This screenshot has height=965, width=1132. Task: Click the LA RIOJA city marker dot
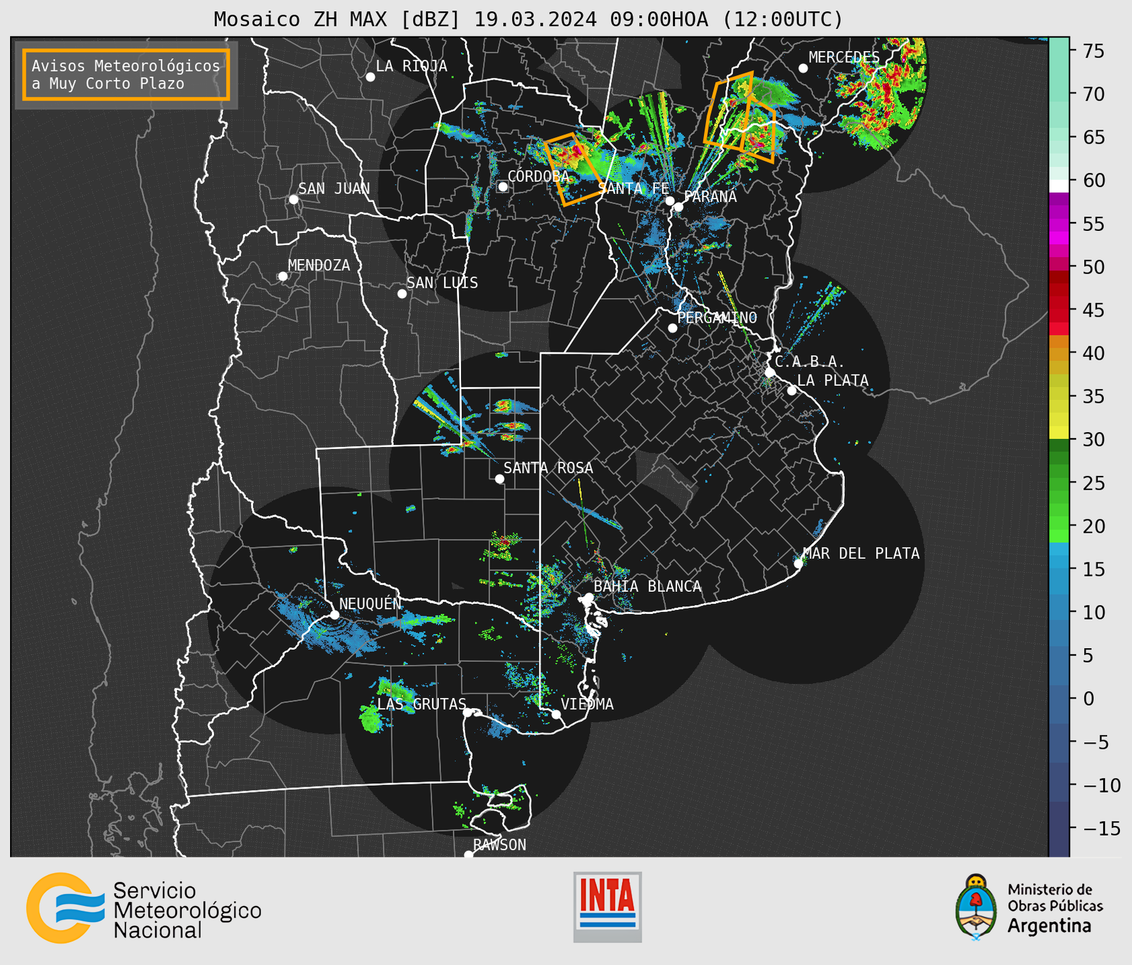(370, 77)
